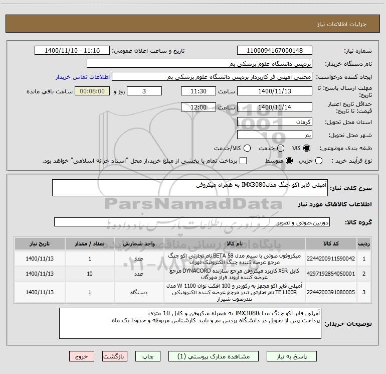The height and width of the screenshot is (374, 386).
Task: Click announcement date field 1400/11/10 - 11:16
Action: coord(72,50)
